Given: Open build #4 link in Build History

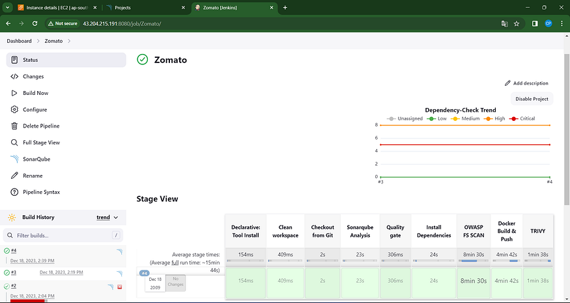Looking at the screenshot, I should point(14,251).
